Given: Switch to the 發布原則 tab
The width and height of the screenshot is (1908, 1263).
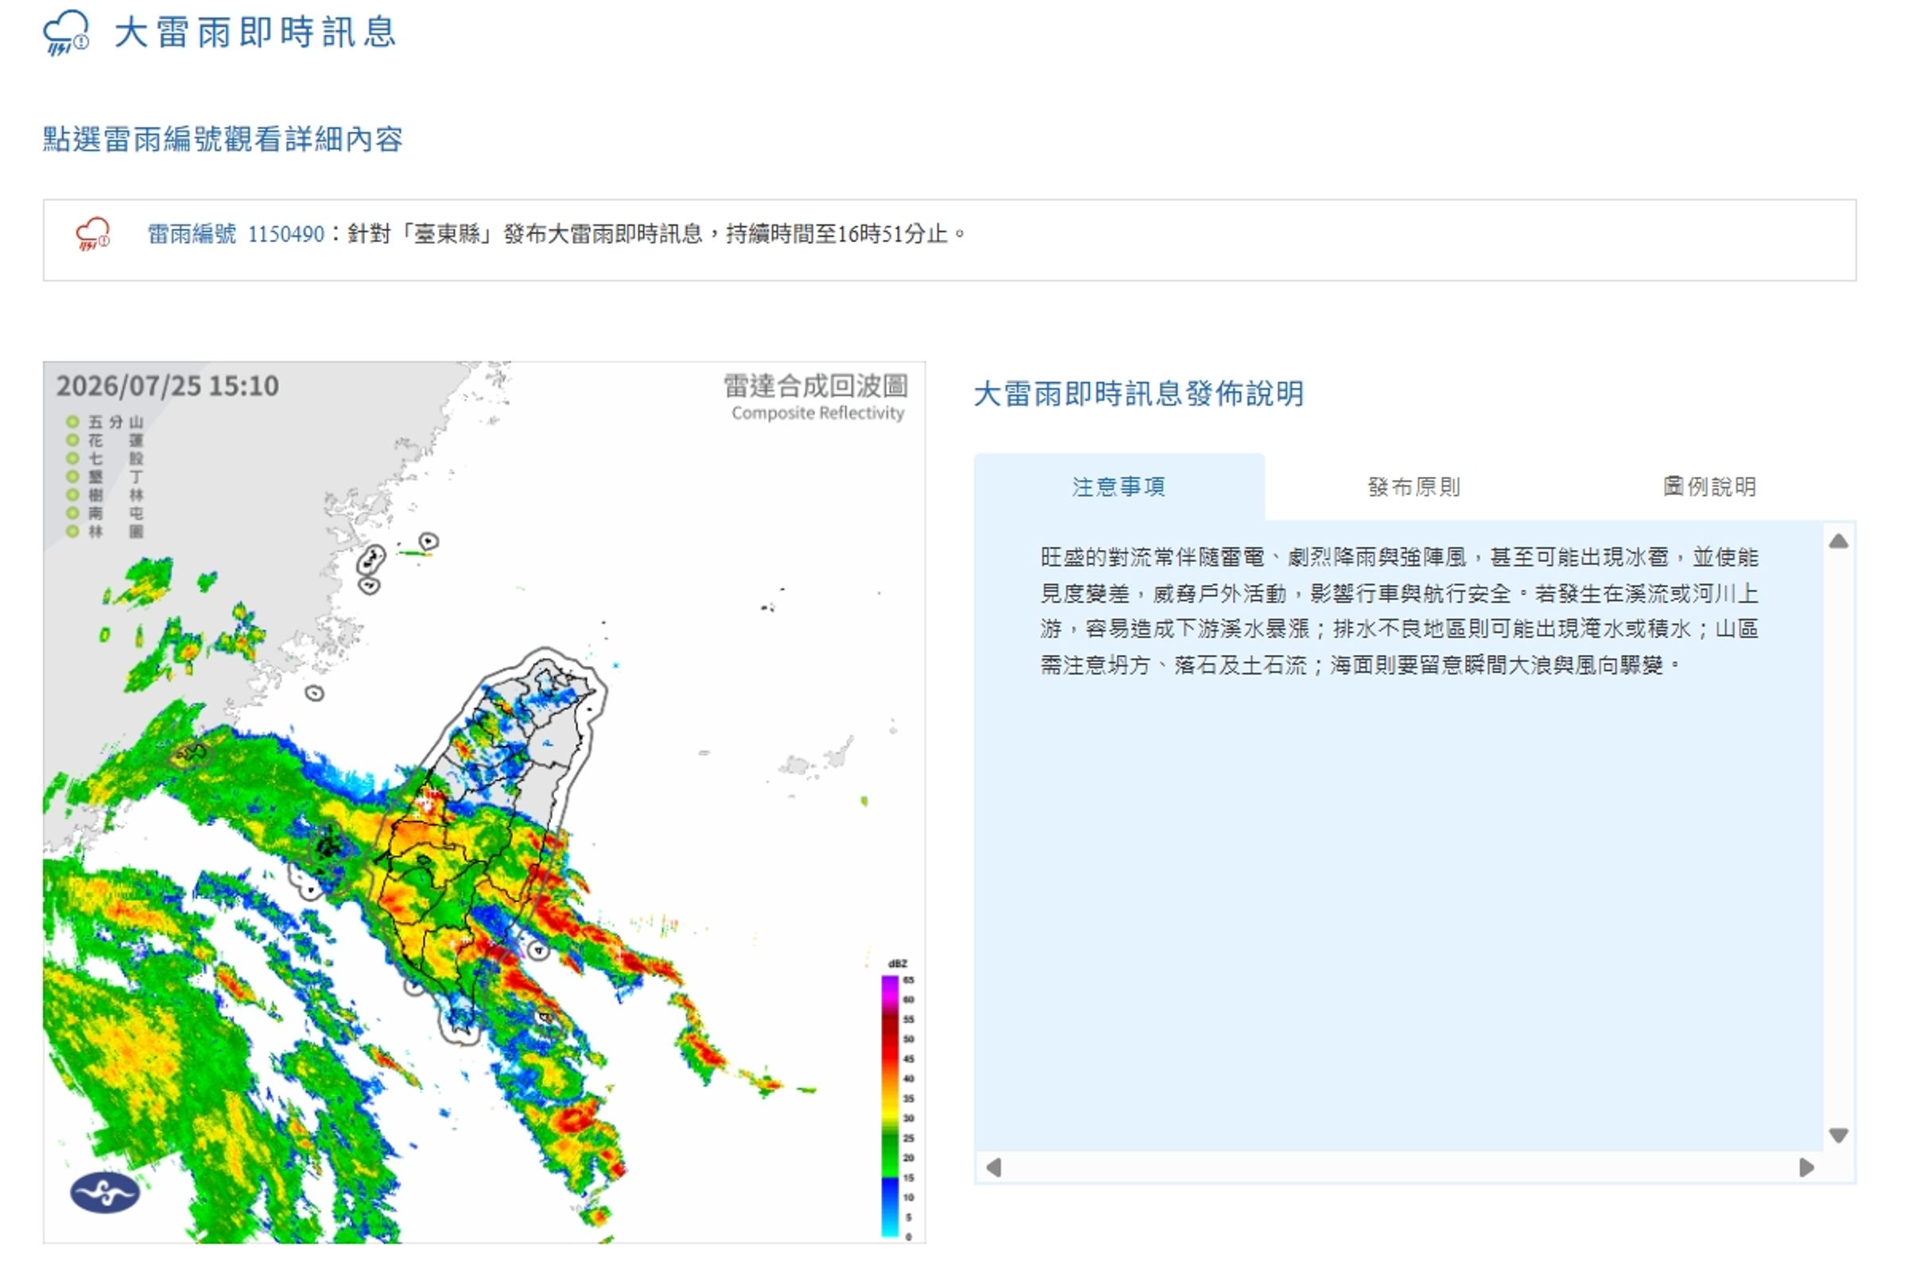Looking at the screenshot, I should (x=1414, y=487).
